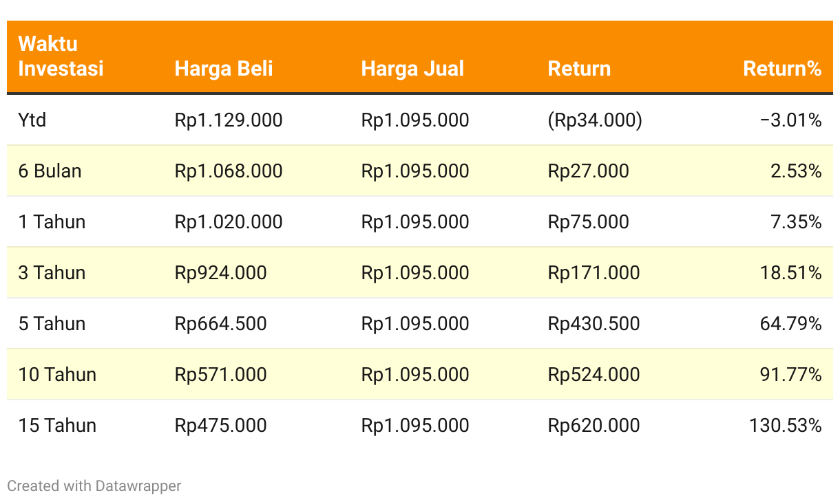Viewport: 840px width, 502px height.
Task: Select the 6 Bulan row label
Action: tap(50, 171)
